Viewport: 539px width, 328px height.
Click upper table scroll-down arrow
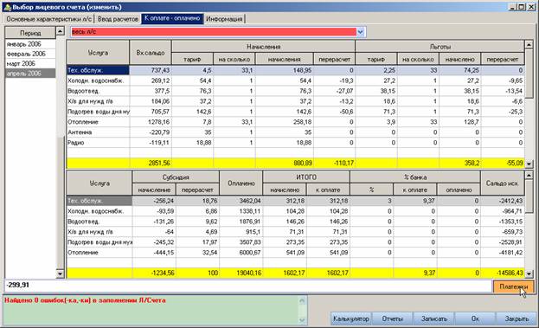click(x=529, y=164)
